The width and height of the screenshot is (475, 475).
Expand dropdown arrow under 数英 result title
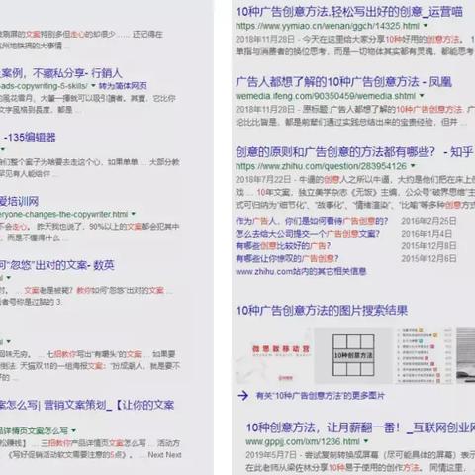click(x=8, y=278)
